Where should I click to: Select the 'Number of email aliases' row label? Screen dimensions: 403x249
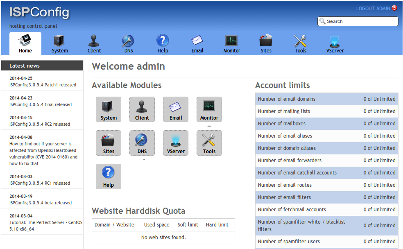tap(285, 136)
